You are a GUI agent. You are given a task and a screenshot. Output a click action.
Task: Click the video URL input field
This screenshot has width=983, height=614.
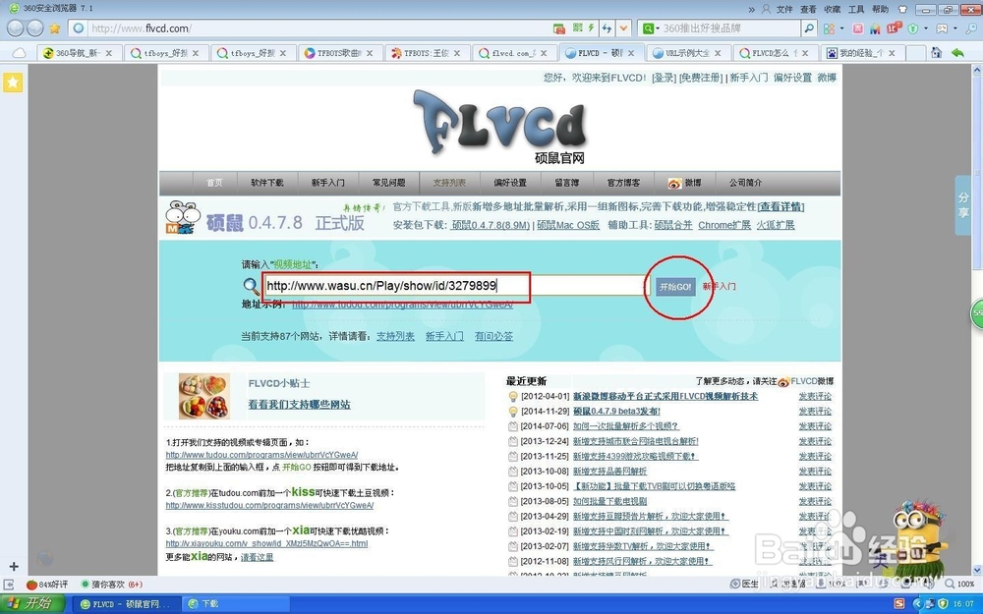454,286
